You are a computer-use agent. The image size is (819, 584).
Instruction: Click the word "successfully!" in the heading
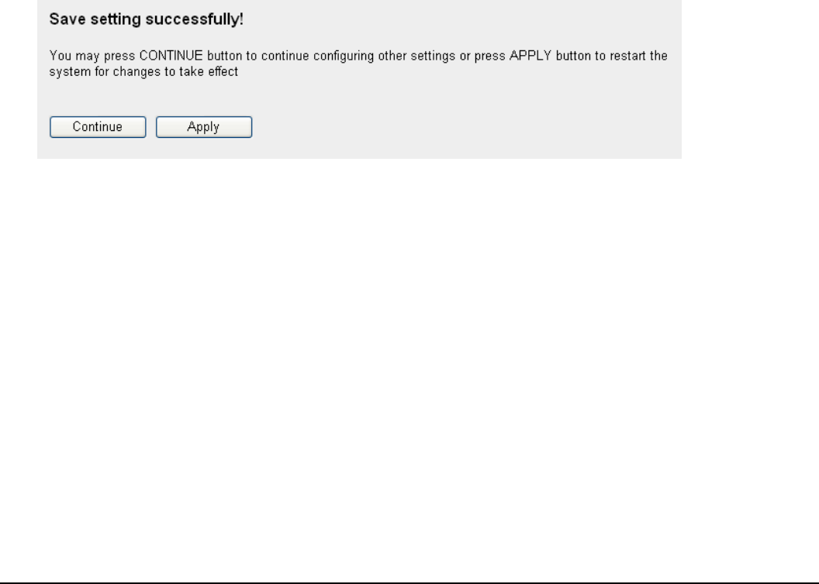(x=195, y=19)
